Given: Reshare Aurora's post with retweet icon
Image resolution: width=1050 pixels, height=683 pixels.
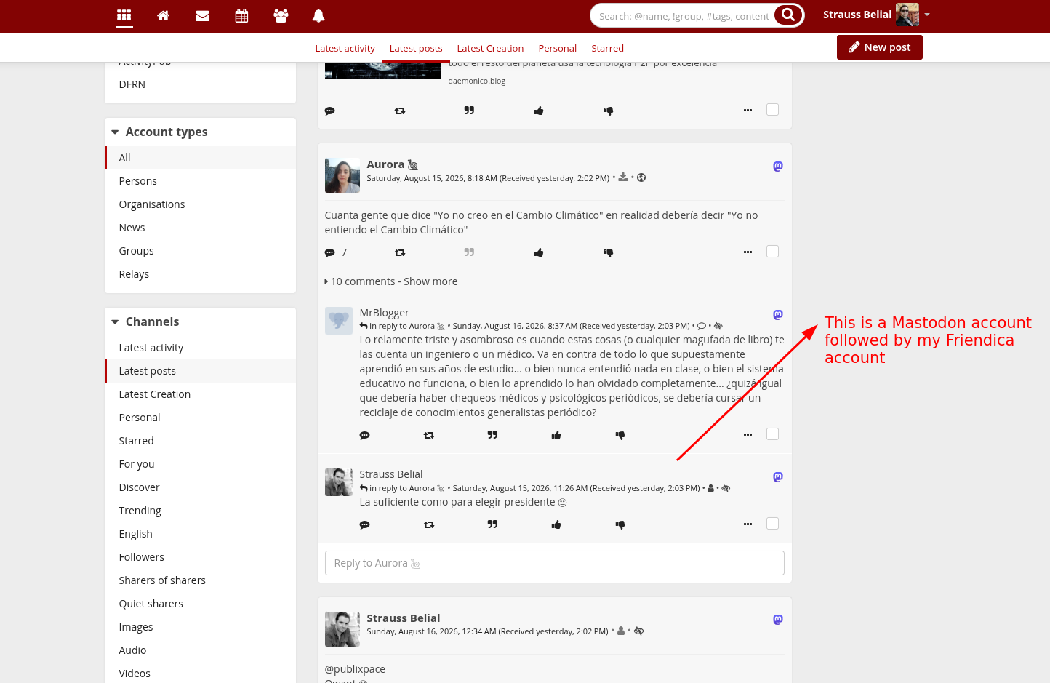Looking at the screenshot, I should tap(400, 252).
